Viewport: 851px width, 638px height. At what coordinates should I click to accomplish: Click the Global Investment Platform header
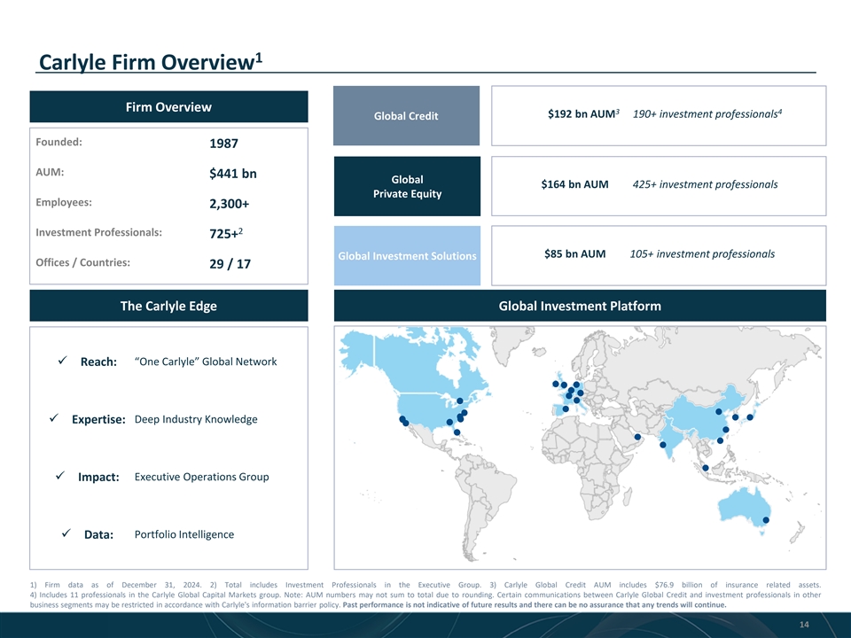[x=580, y=306]
